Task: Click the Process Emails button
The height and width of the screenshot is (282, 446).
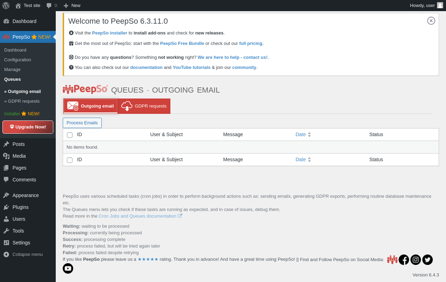Action: (82, 123)
